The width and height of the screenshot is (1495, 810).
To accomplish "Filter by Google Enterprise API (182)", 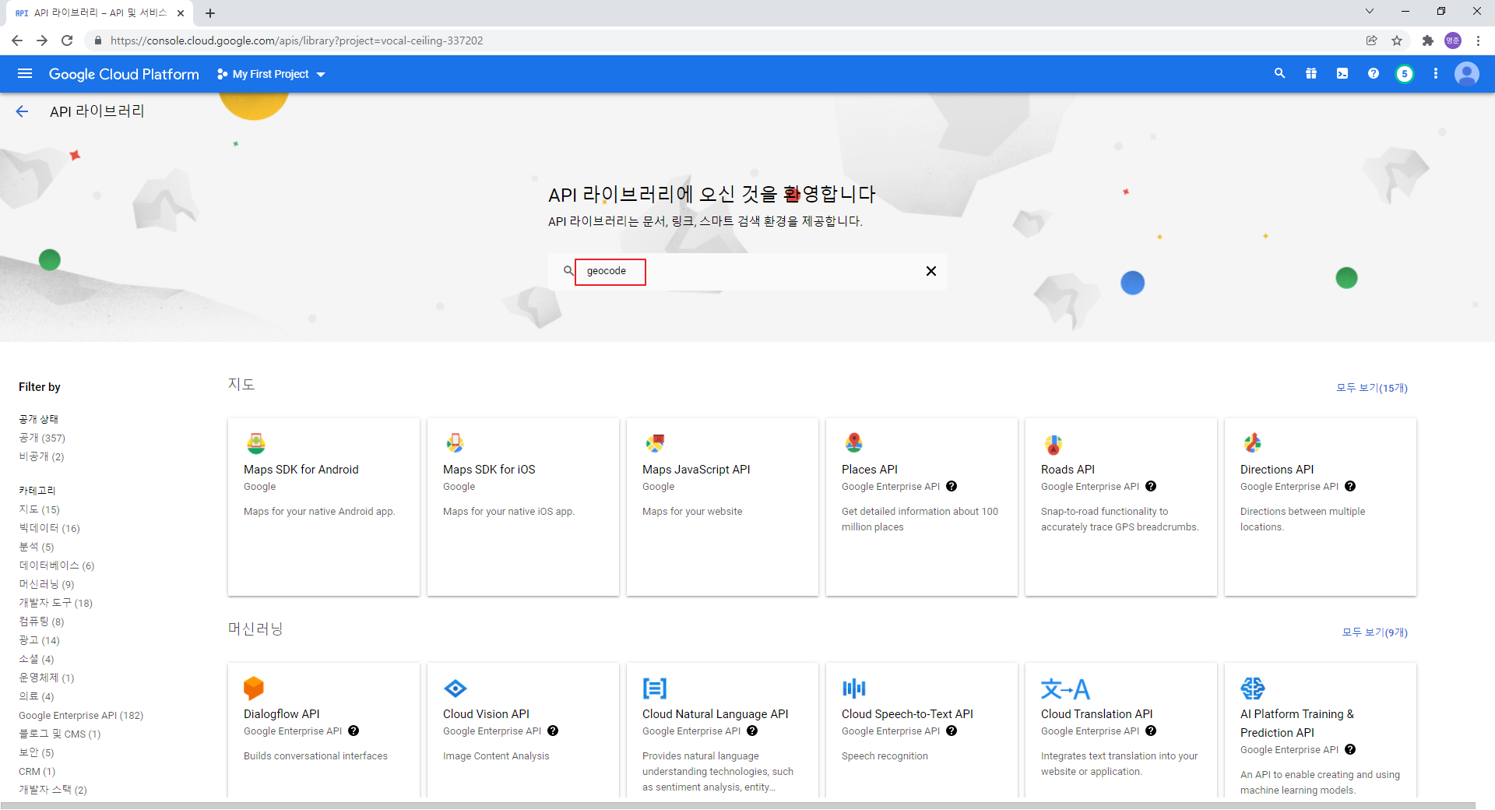I will 81,715.
